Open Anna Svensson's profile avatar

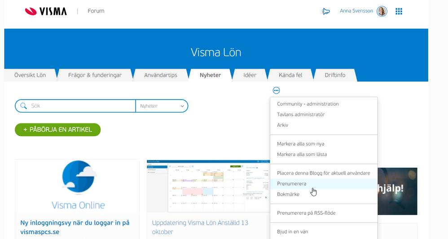(x=382, y=11)
